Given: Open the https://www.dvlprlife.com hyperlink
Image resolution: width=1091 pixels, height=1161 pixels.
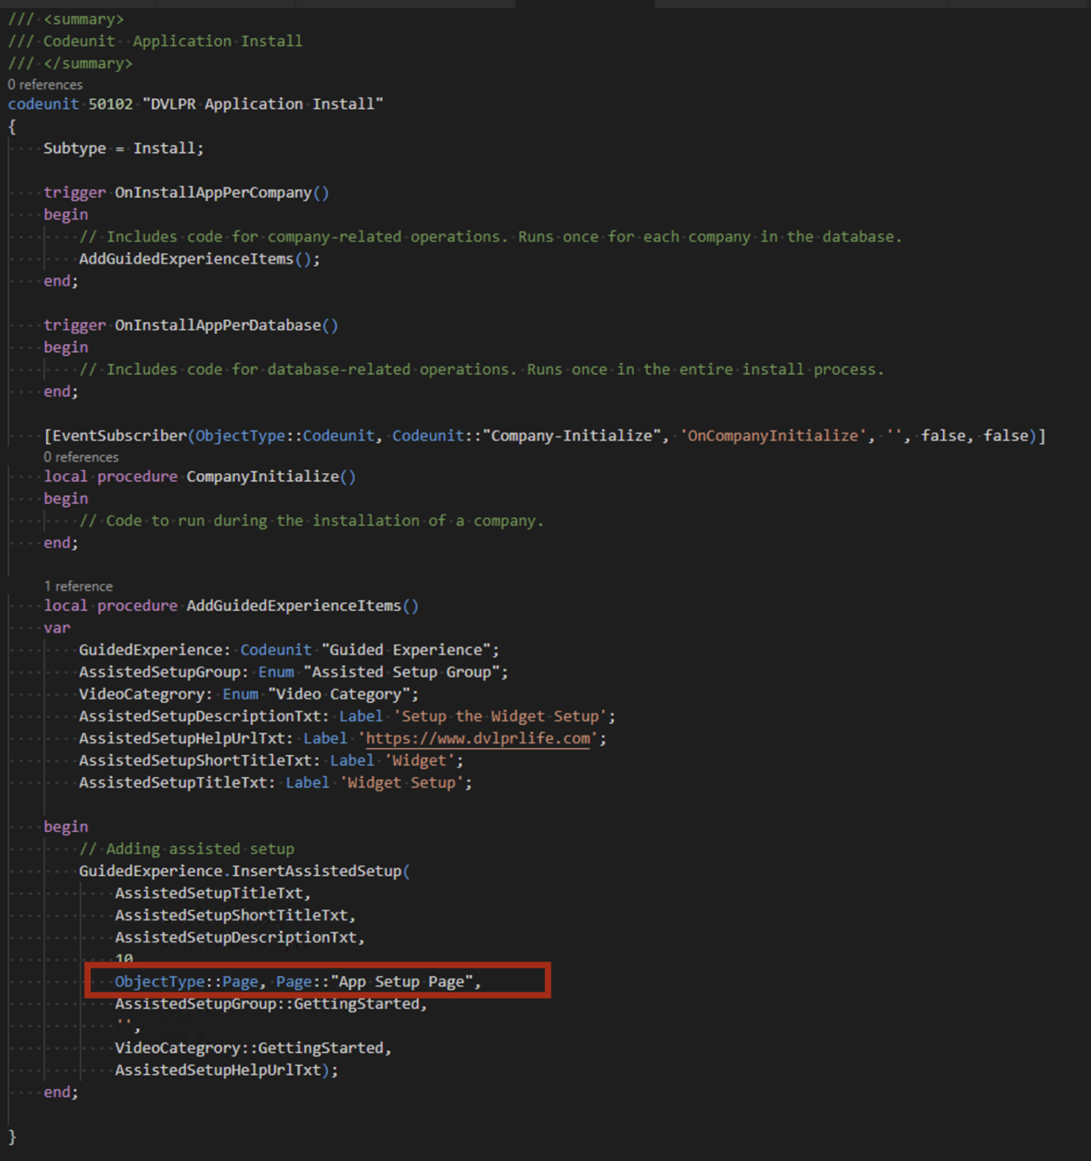Looking at the screenshot, I should pyautogui.click(x=475, y=738).
